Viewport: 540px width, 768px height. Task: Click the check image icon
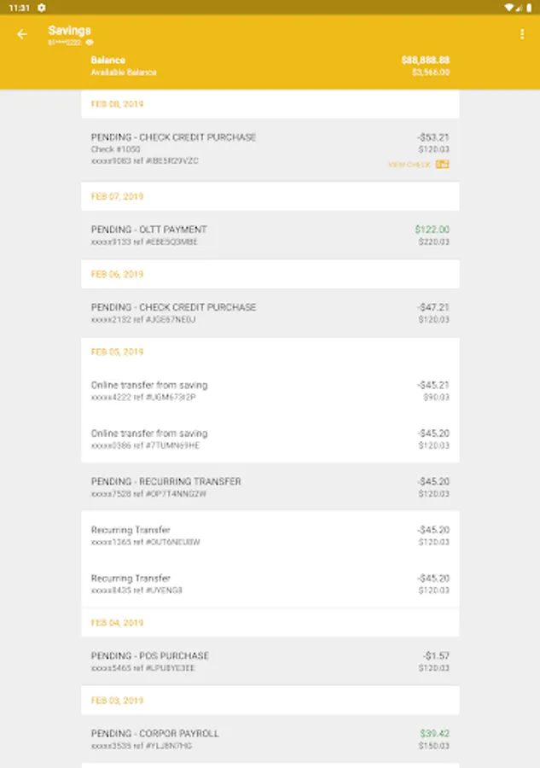point(442,164)
